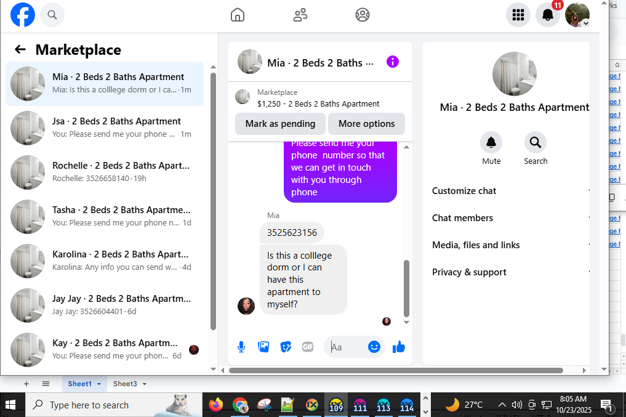Mute the conversation with the bell icon

click(x=491, y=142)
